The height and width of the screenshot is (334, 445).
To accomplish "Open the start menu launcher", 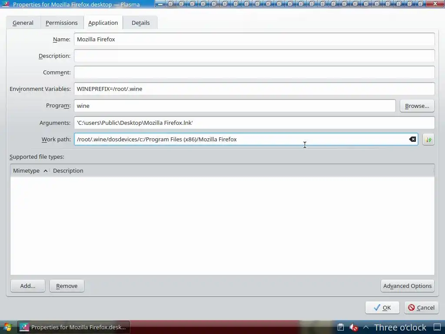I will 7,327.
